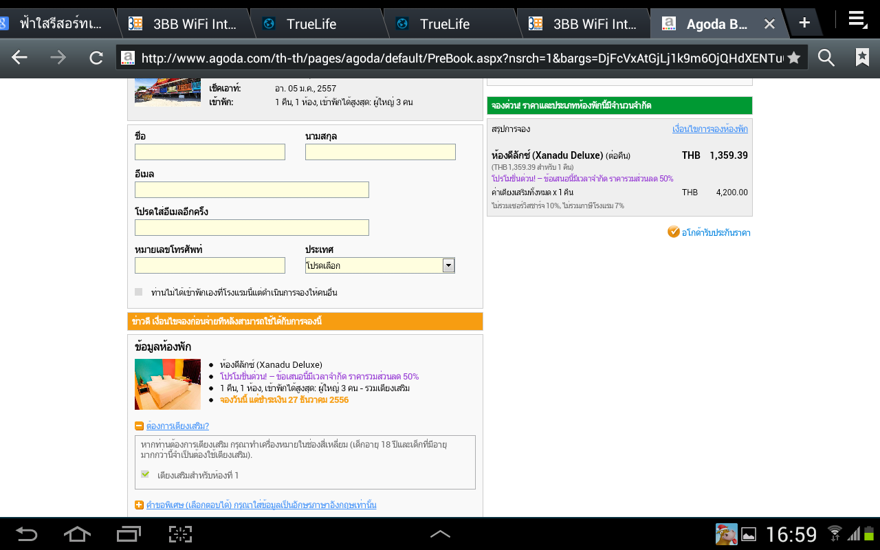Expand special requests plus icon
The height and width of the screenshot is (550, 880).
point(139,505)
